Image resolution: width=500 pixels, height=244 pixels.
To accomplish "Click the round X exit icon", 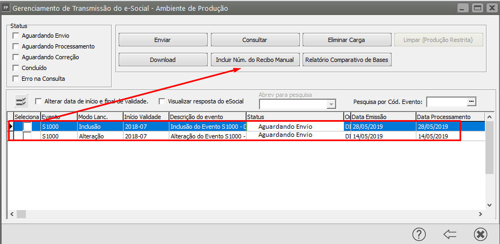I will coord(480,235).
